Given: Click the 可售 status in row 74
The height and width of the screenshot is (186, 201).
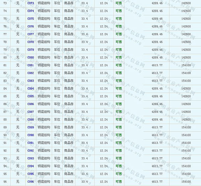Looking at the screenshot, I should click(x=119, y=11).
